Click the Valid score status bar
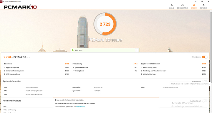Screen dimensions: 212x113 tap(105, 50)
